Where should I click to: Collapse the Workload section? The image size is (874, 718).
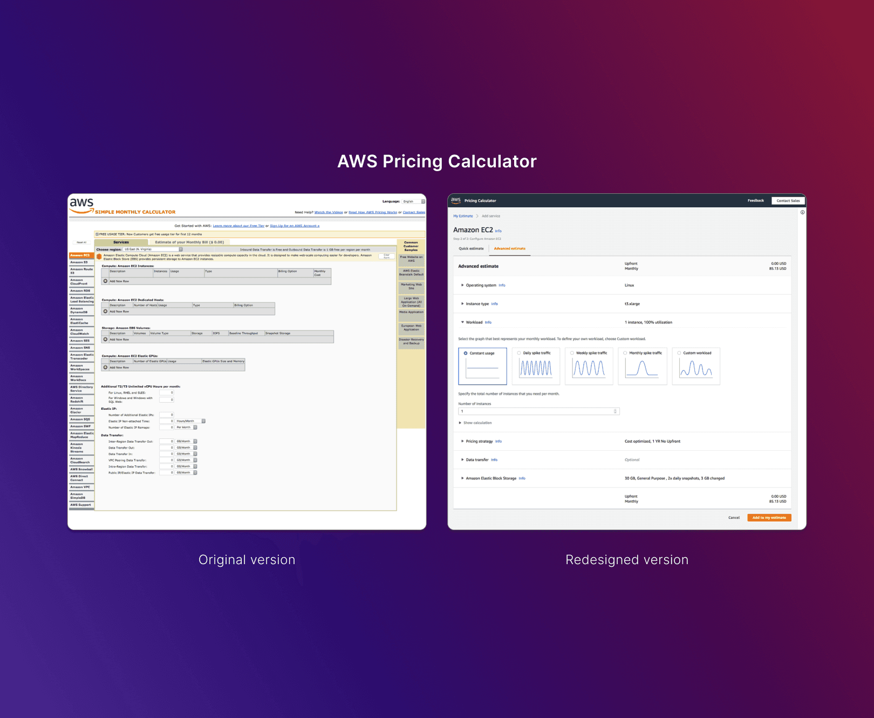coord(462,322)
